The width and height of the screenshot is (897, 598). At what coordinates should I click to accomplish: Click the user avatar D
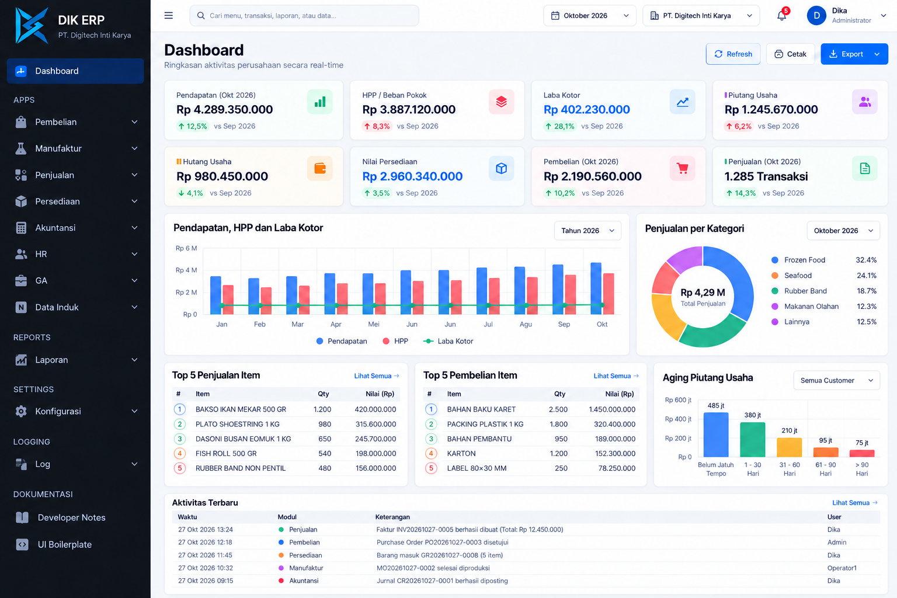pyautogui.click(x=816, y=16)
